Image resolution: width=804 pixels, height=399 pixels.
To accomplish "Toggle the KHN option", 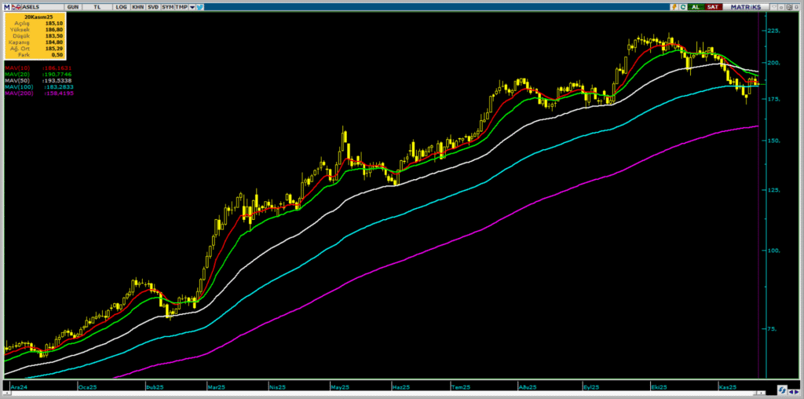I will [137, 6].
